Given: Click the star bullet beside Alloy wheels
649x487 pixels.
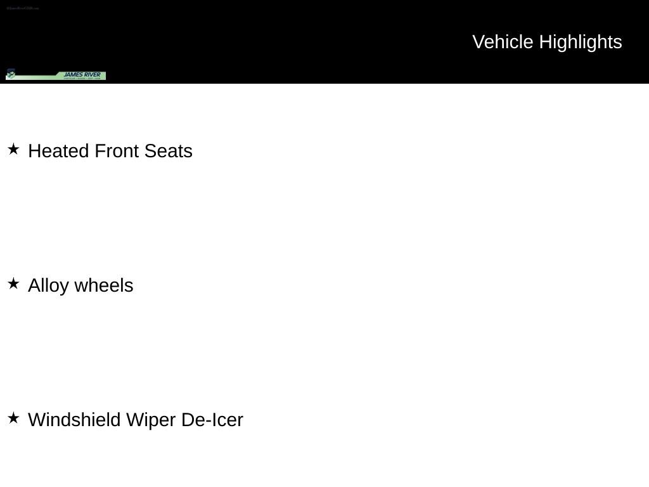Looking at the screenshot, I should (x=13, y=283).
